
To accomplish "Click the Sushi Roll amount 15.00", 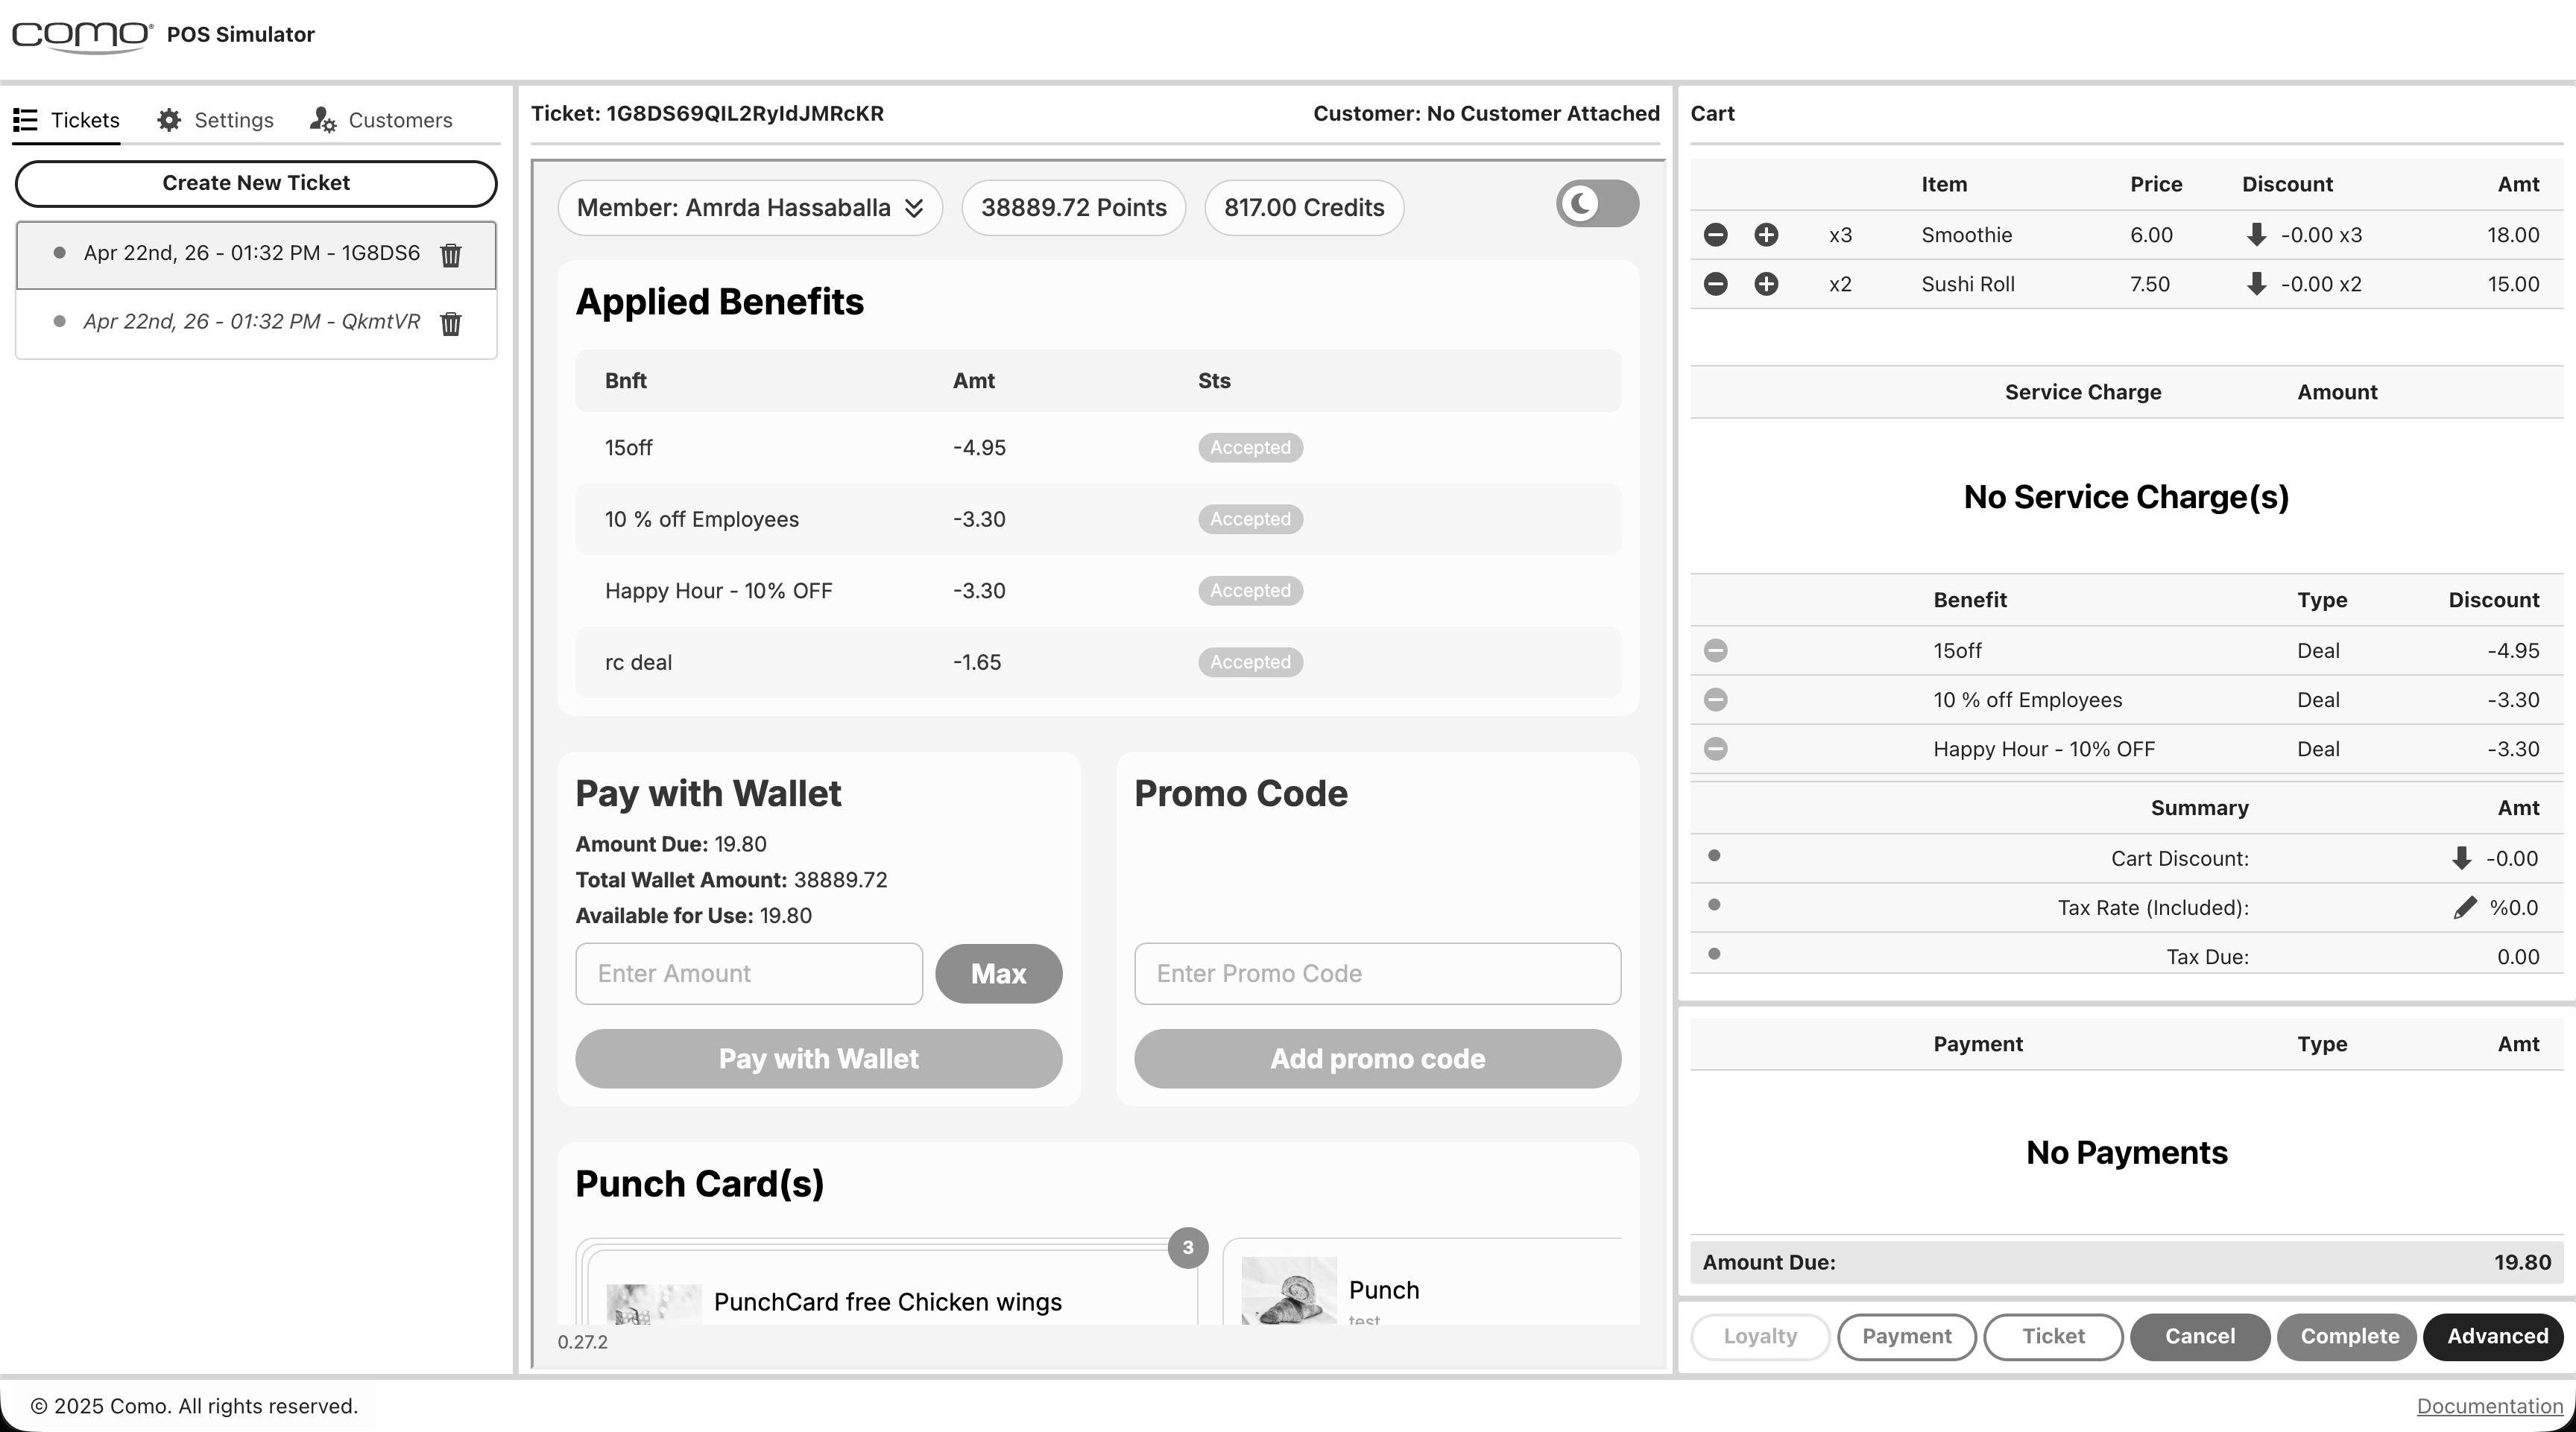I will [x=2513, y=284].
